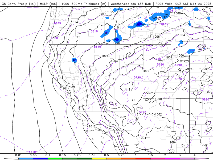
Task: Click the 5550 thickness contour label
Action: [x=58, y=23]
